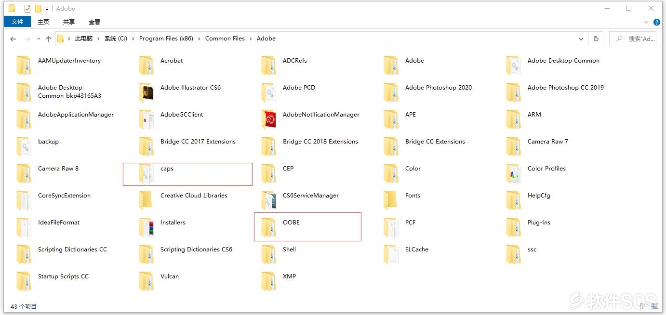The height and width of the screenshot is (315, 666).
Task: Select the Scripting Dictionaries CS6 folder
Action: click(196, 249)
